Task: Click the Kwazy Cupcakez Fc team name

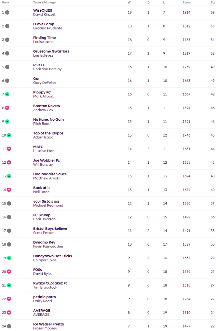Action: tap(50, 283)
